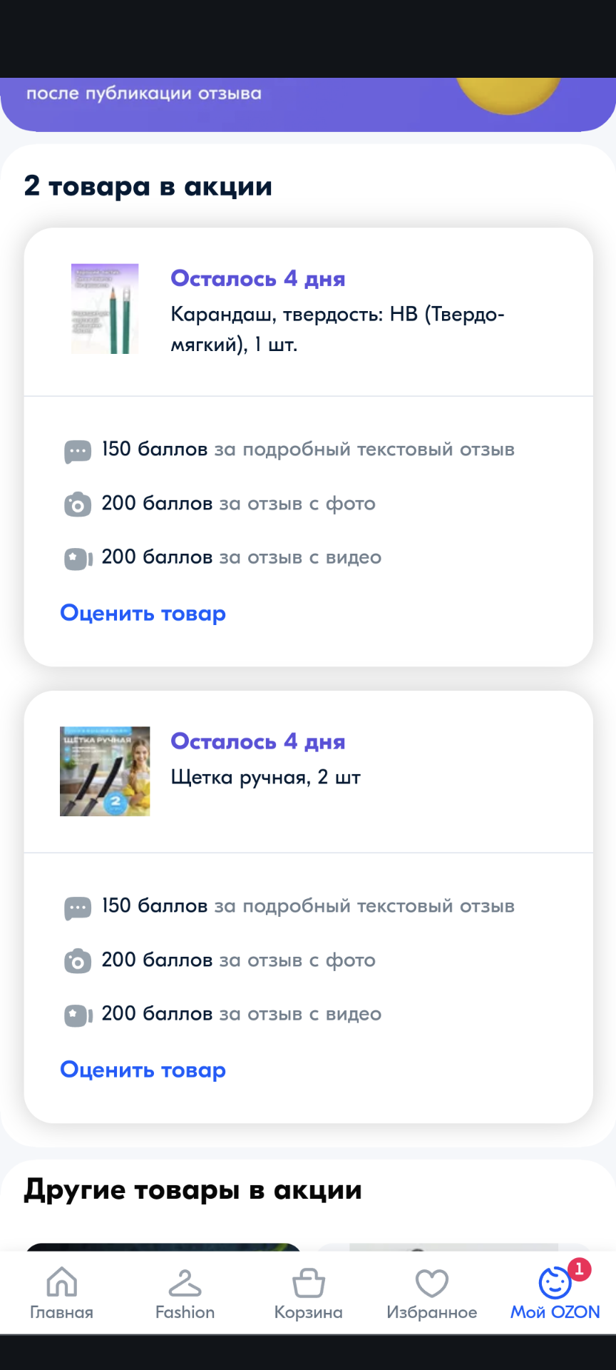Tap the video icon in pencil card
Viewport: 616px width, 1370px height.
[x=78, y=558]
